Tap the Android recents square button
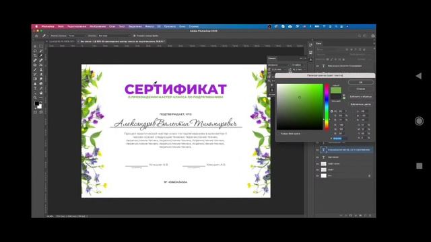 419,166
